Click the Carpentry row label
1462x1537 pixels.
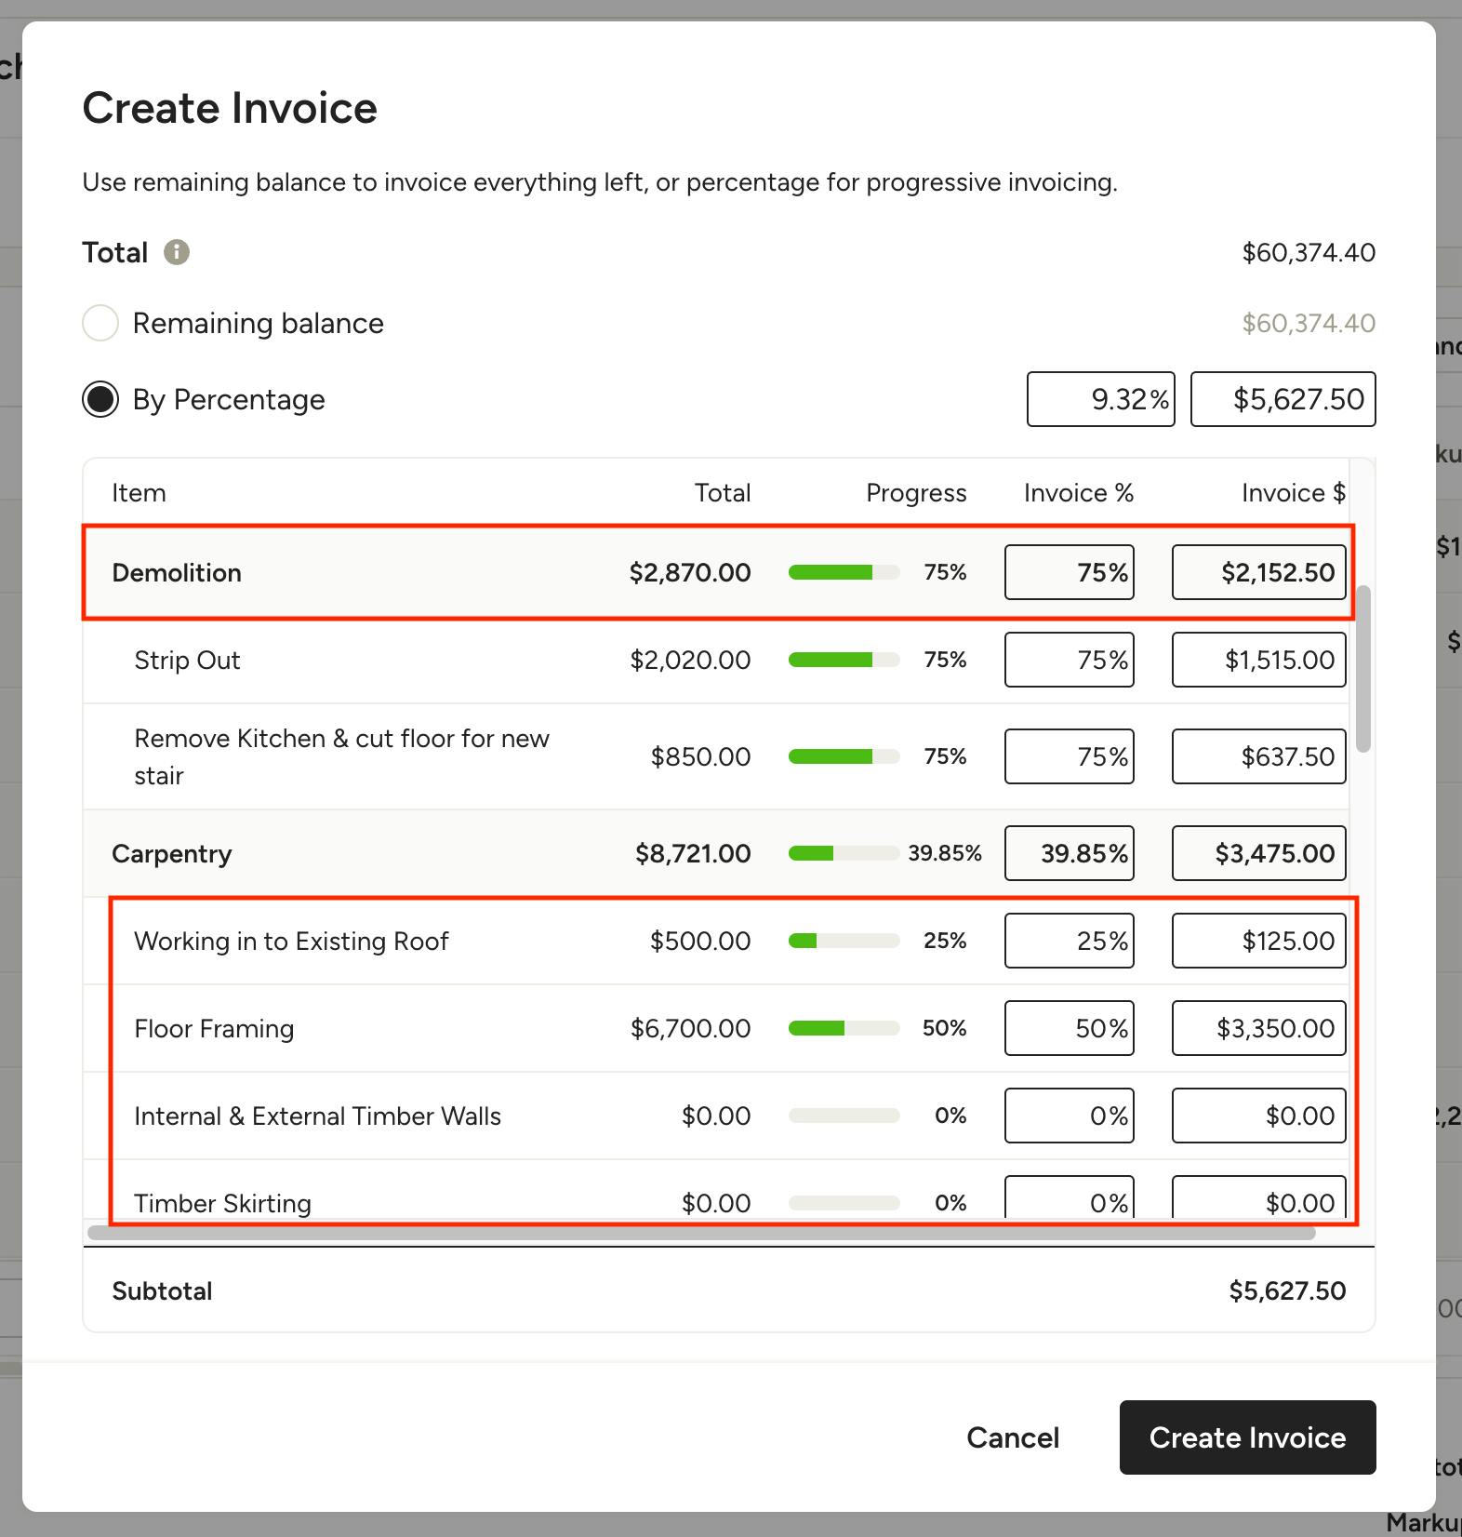tap(172, 853)
